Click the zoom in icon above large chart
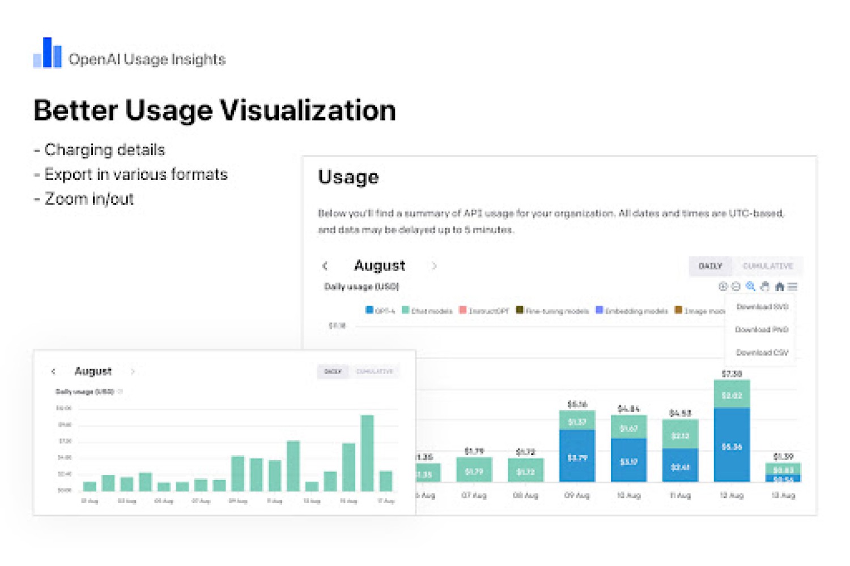Screen dimensions: 850x566 (x=722, y=286)
